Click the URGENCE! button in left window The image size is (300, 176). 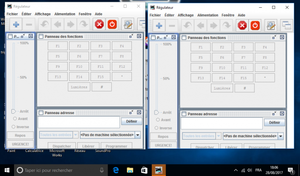pyautogui.click(x=20, y=144)
